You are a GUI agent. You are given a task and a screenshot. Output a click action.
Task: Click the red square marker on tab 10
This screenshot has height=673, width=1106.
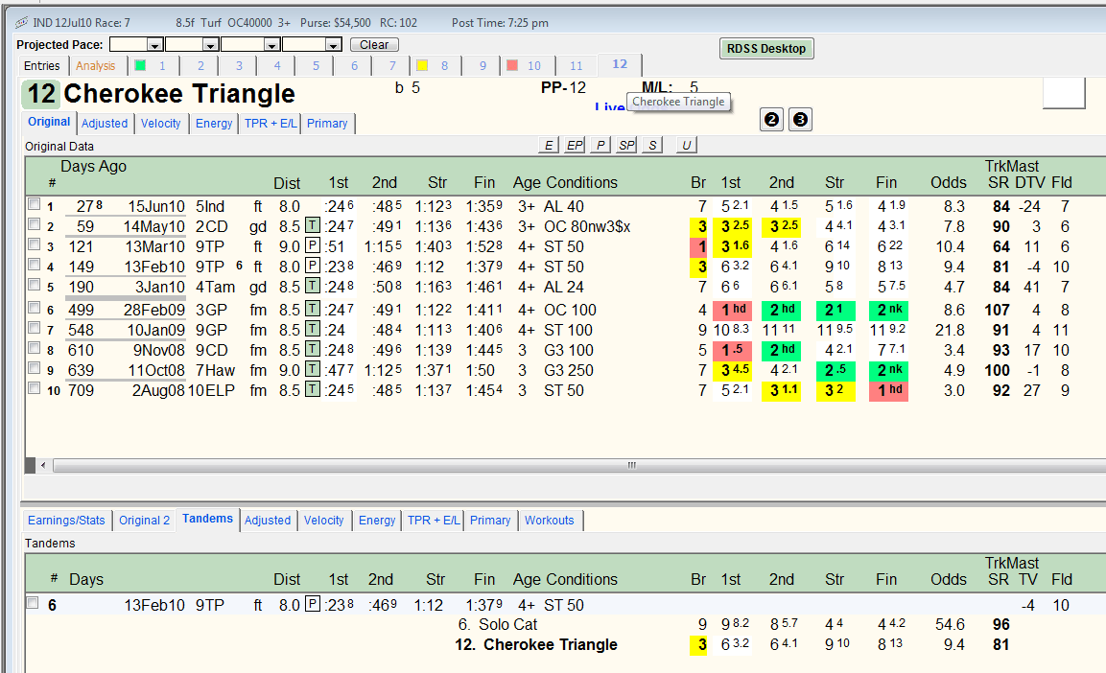click(x=513, y=65)
